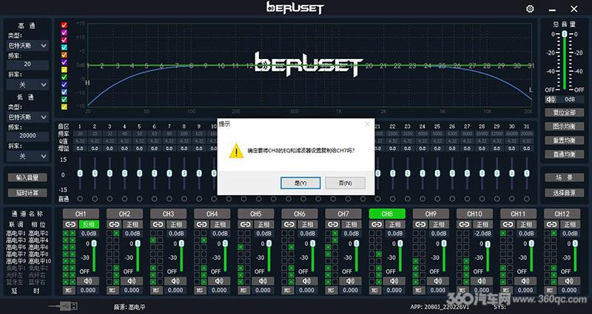Click the 图示均衡 graphic EQ button
The height and width of the screenshot is (314, 592).
(565, 126)
